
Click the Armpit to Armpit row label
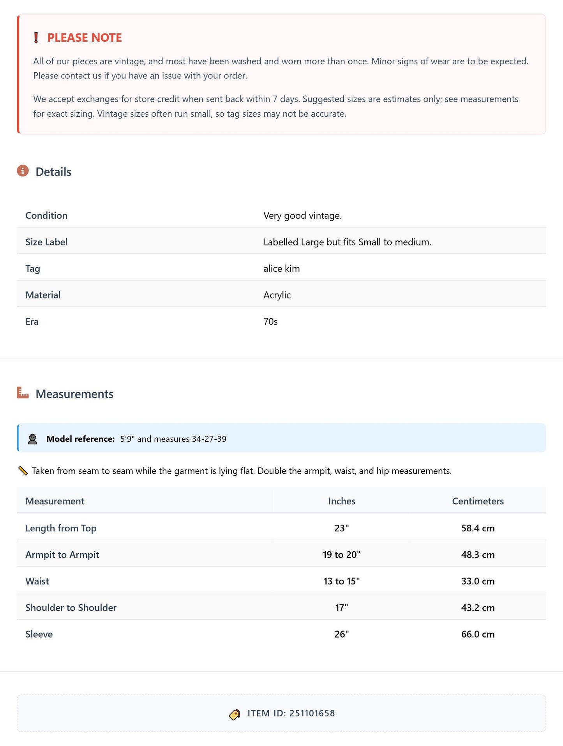point(62,554)
